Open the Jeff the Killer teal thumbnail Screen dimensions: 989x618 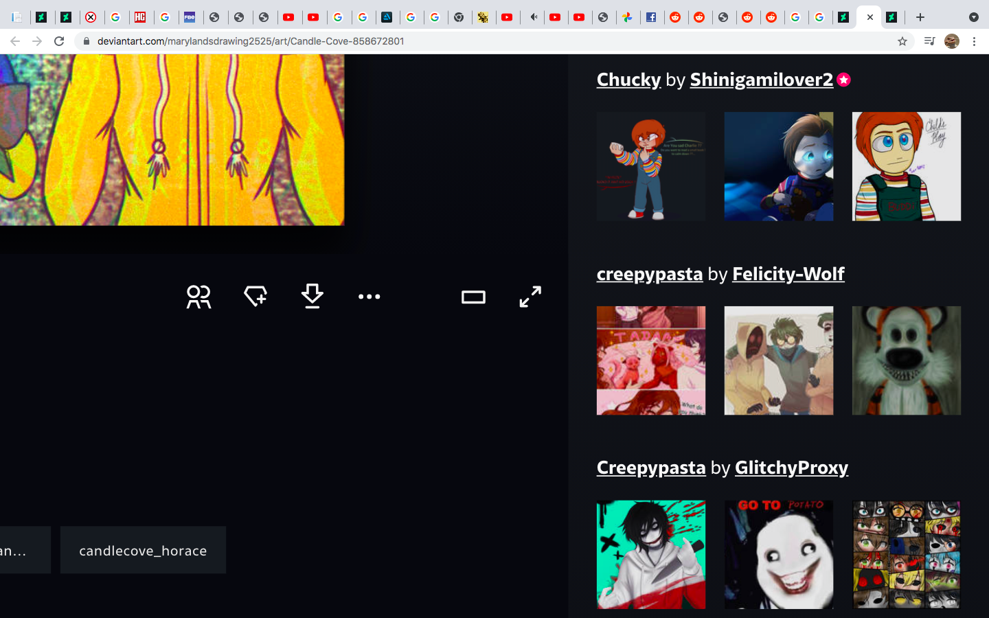(651, 555)
